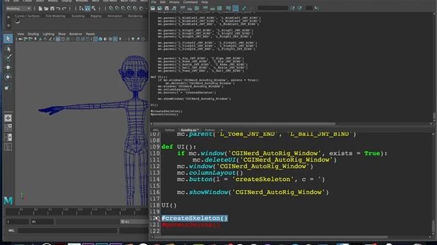The height and width of the screenshot is (245, 437).
Task: Click the shelf item under Curves / Surfaces
Action: (x=18, y=21)
